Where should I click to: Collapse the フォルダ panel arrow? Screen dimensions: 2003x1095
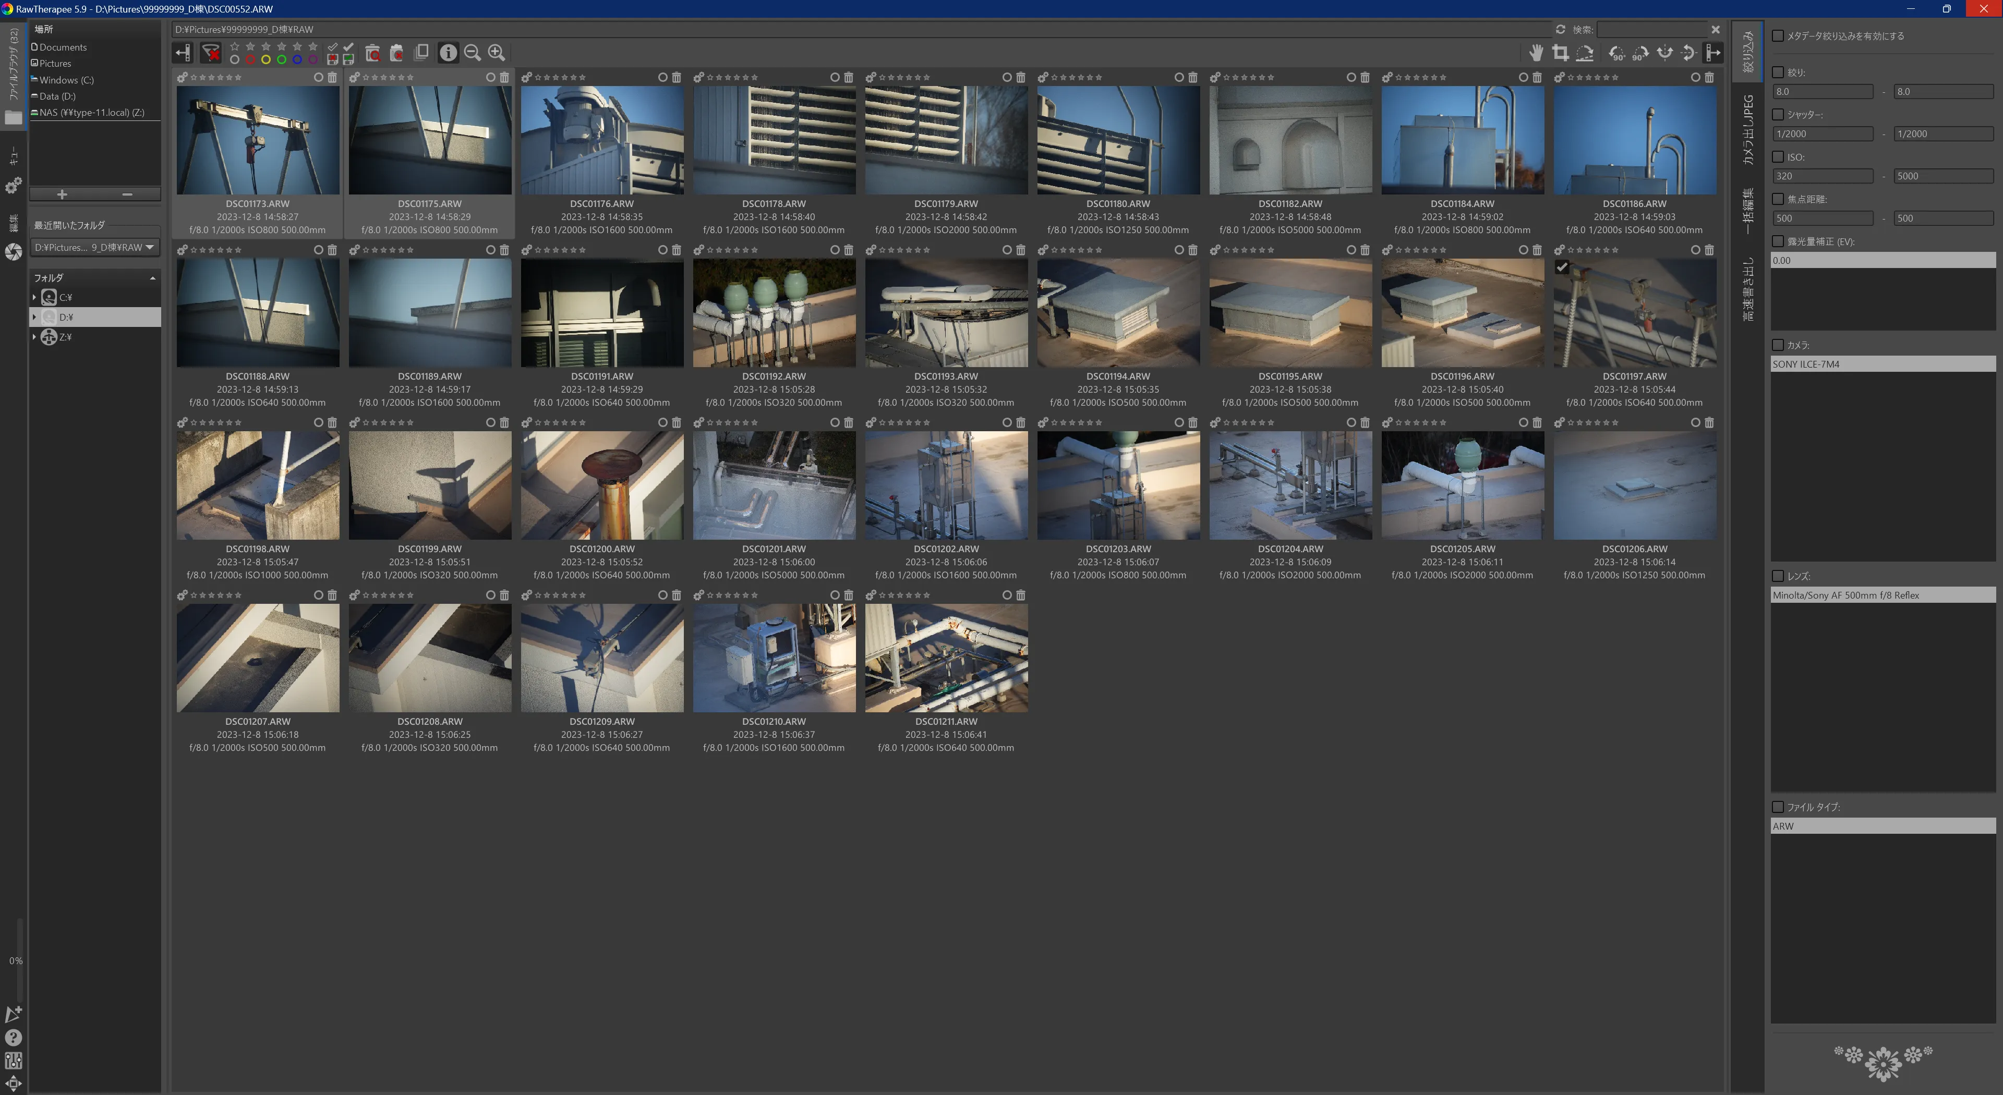pyautogui.click(x=152, y=278)
